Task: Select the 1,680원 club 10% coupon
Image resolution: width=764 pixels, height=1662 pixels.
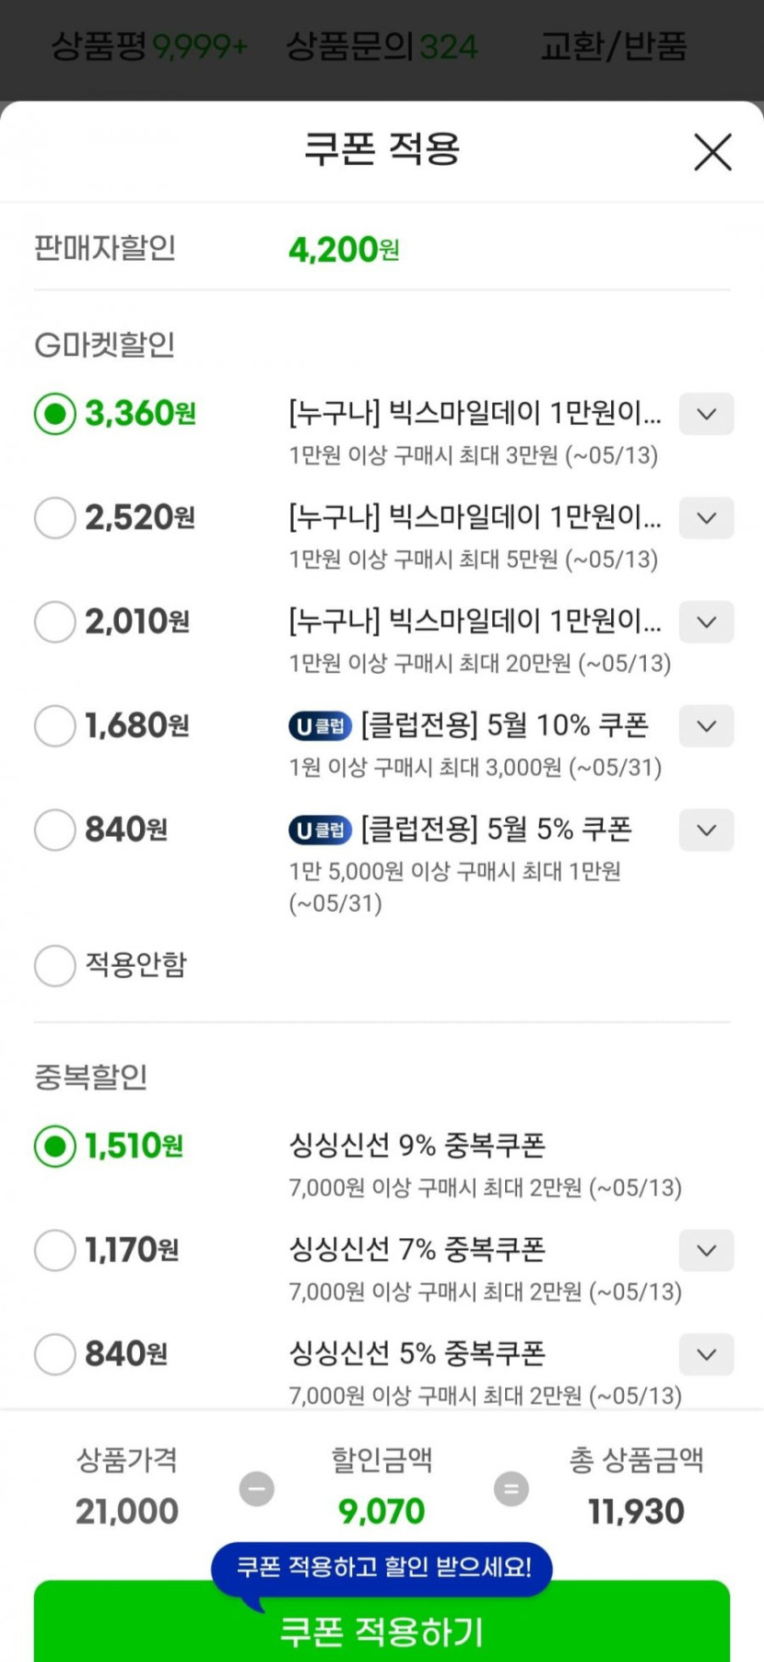Action: 55,726
